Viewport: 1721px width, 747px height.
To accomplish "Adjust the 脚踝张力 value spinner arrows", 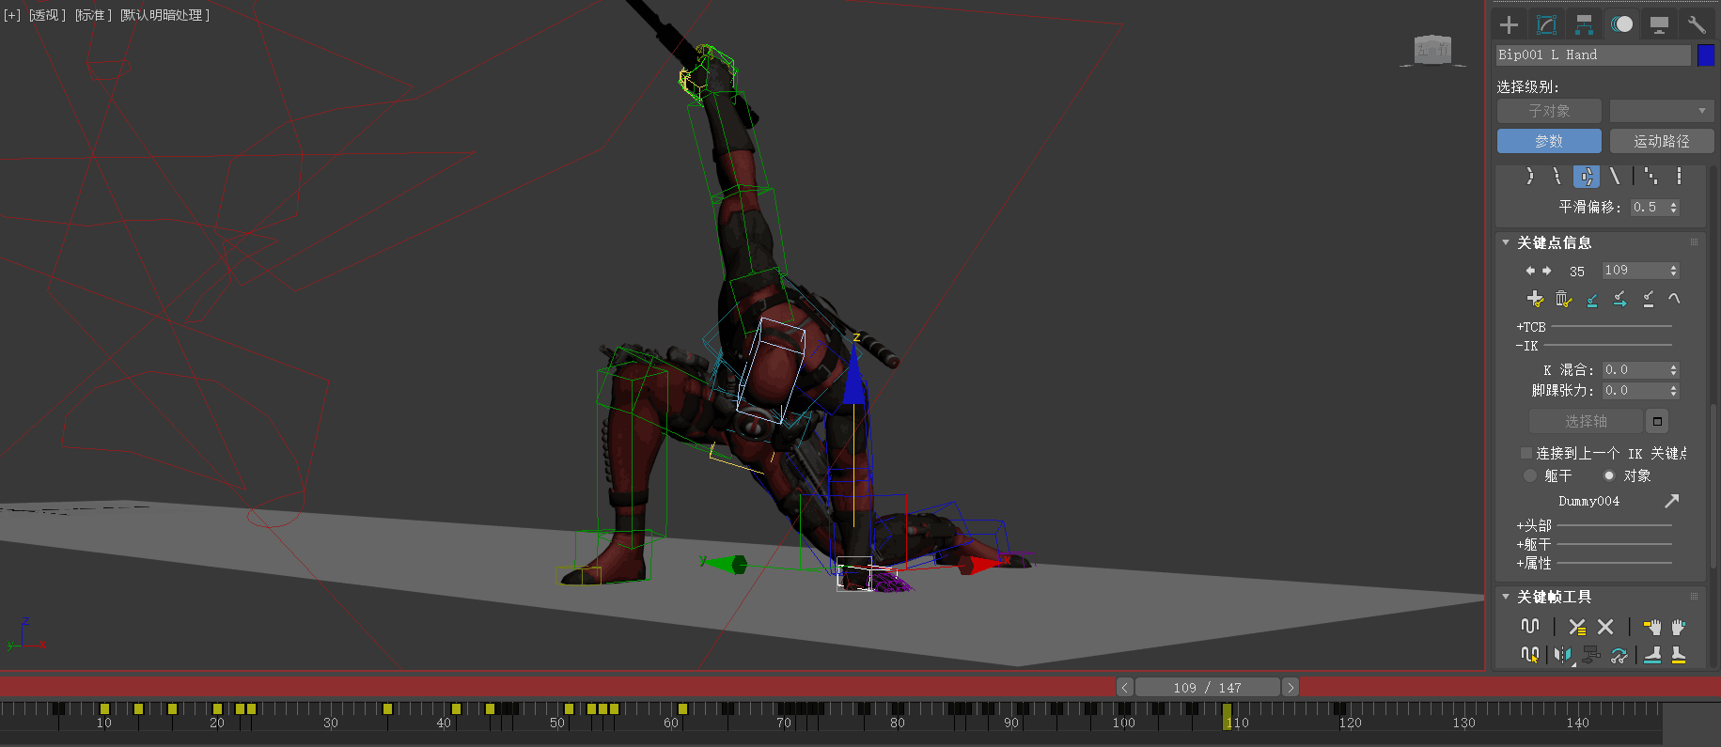I will [1673, 391].
